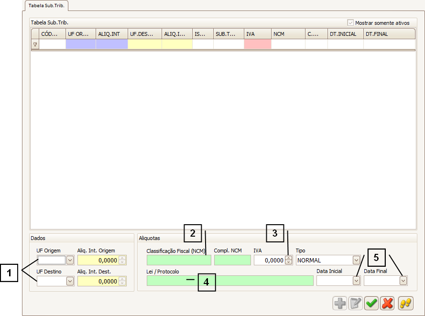Click the yellow footprints exit icon
The image size is (425, 316).
tap(405, 303)
